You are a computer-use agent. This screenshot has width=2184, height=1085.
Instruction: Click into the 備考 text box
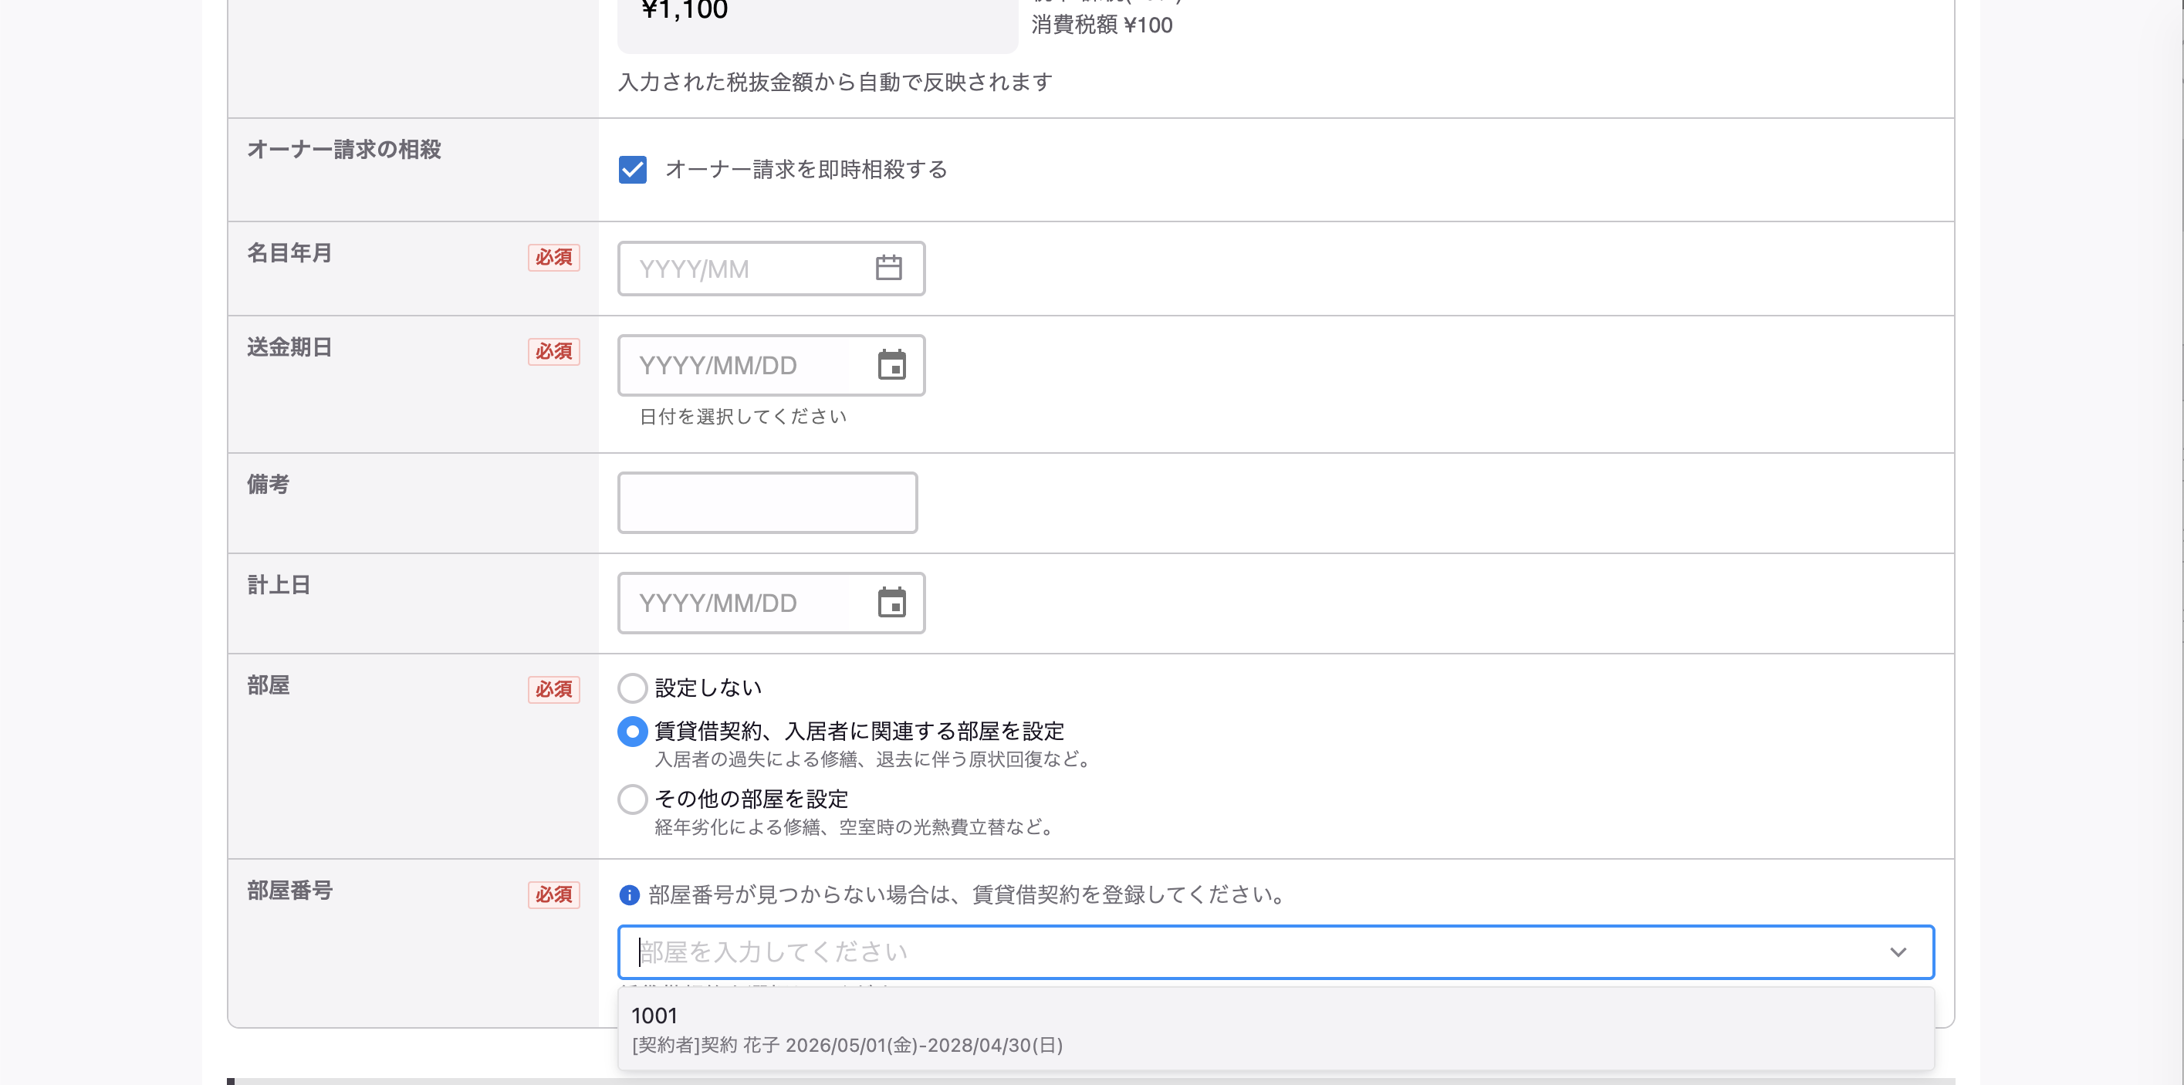coord(767,502)
